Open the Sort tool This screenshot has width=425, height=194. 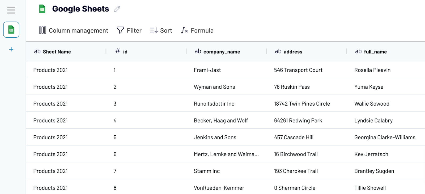[x=161, y=30]
